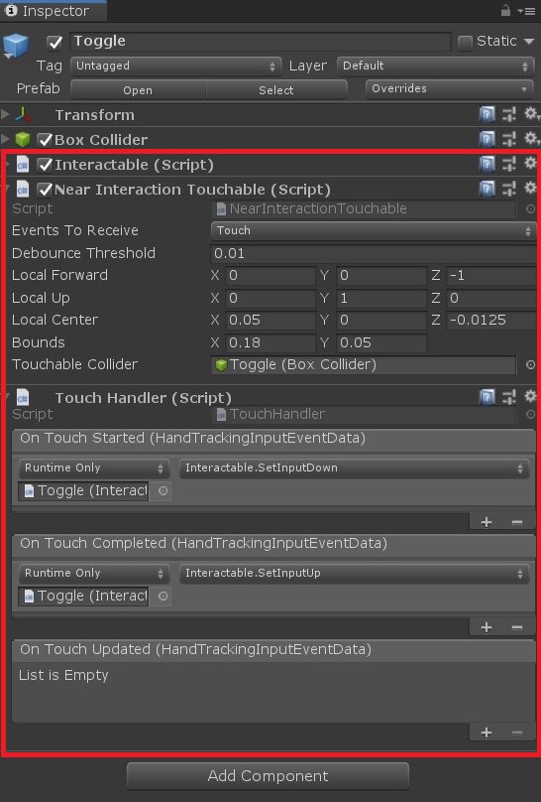
Task: Open Touch Handler gear settings
Action: click(x=530, y=396)
